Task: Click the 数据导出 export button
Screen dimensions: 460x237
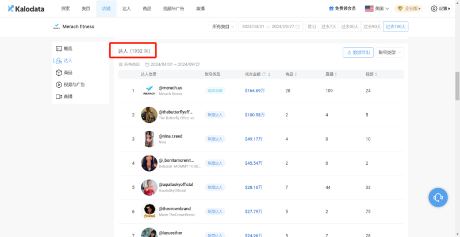Action: (358, 52)
